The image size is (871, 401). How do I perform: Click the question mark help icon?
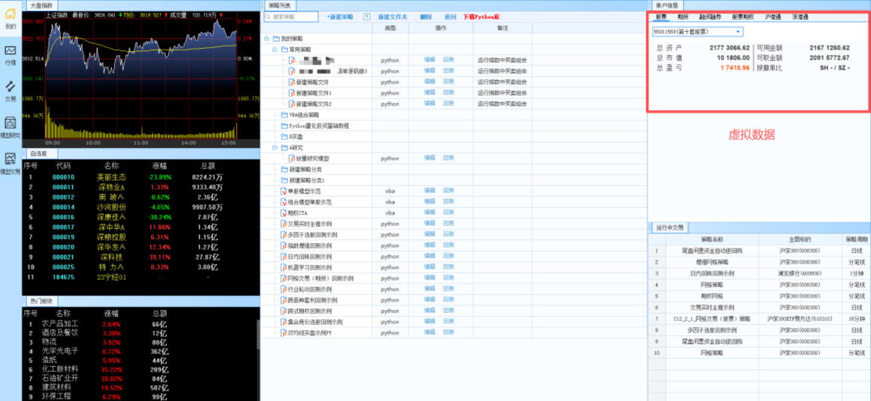point(367,17)
